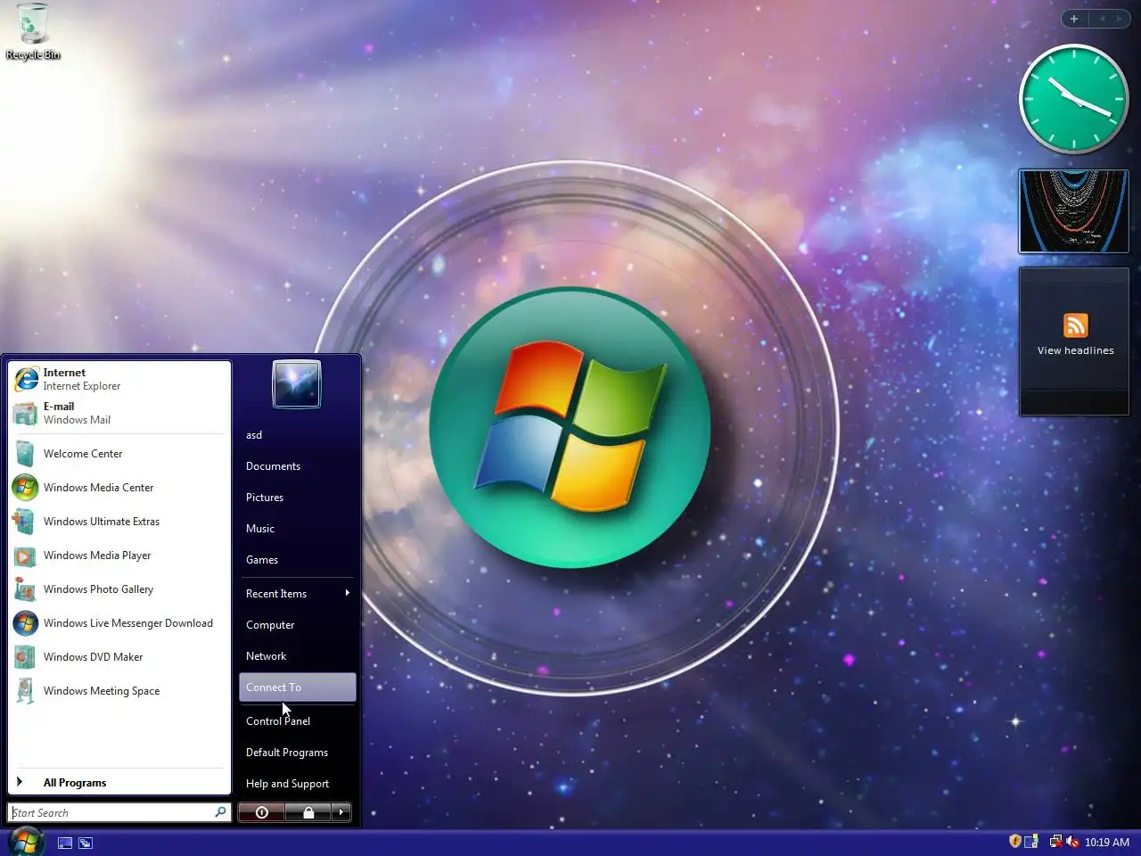
Task: Expand the shutdown options arrow
Action: [x=341, y=812]
